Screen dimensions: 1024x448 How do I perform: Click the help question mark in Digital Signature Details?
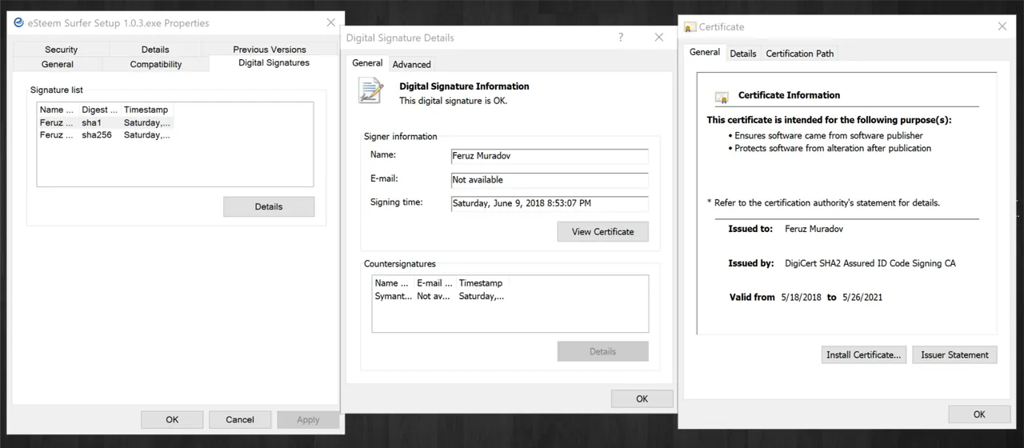[622, 38]
